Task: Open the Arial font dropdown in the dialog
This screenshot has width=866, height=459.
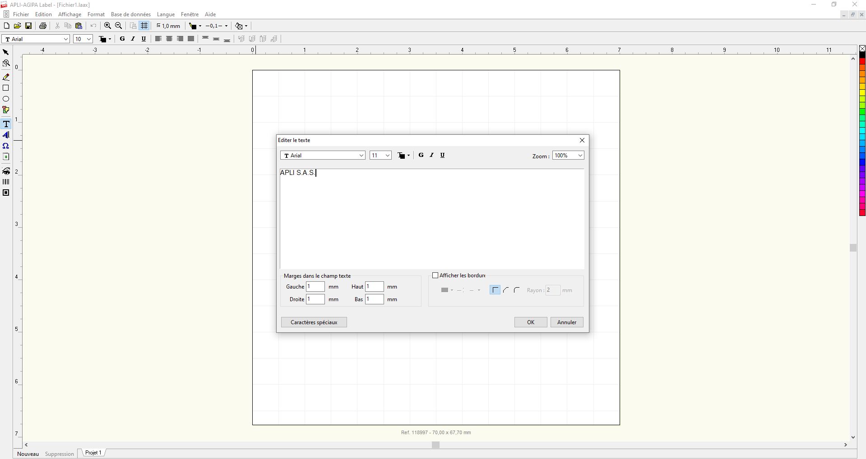Action: [x=323, y=156]
